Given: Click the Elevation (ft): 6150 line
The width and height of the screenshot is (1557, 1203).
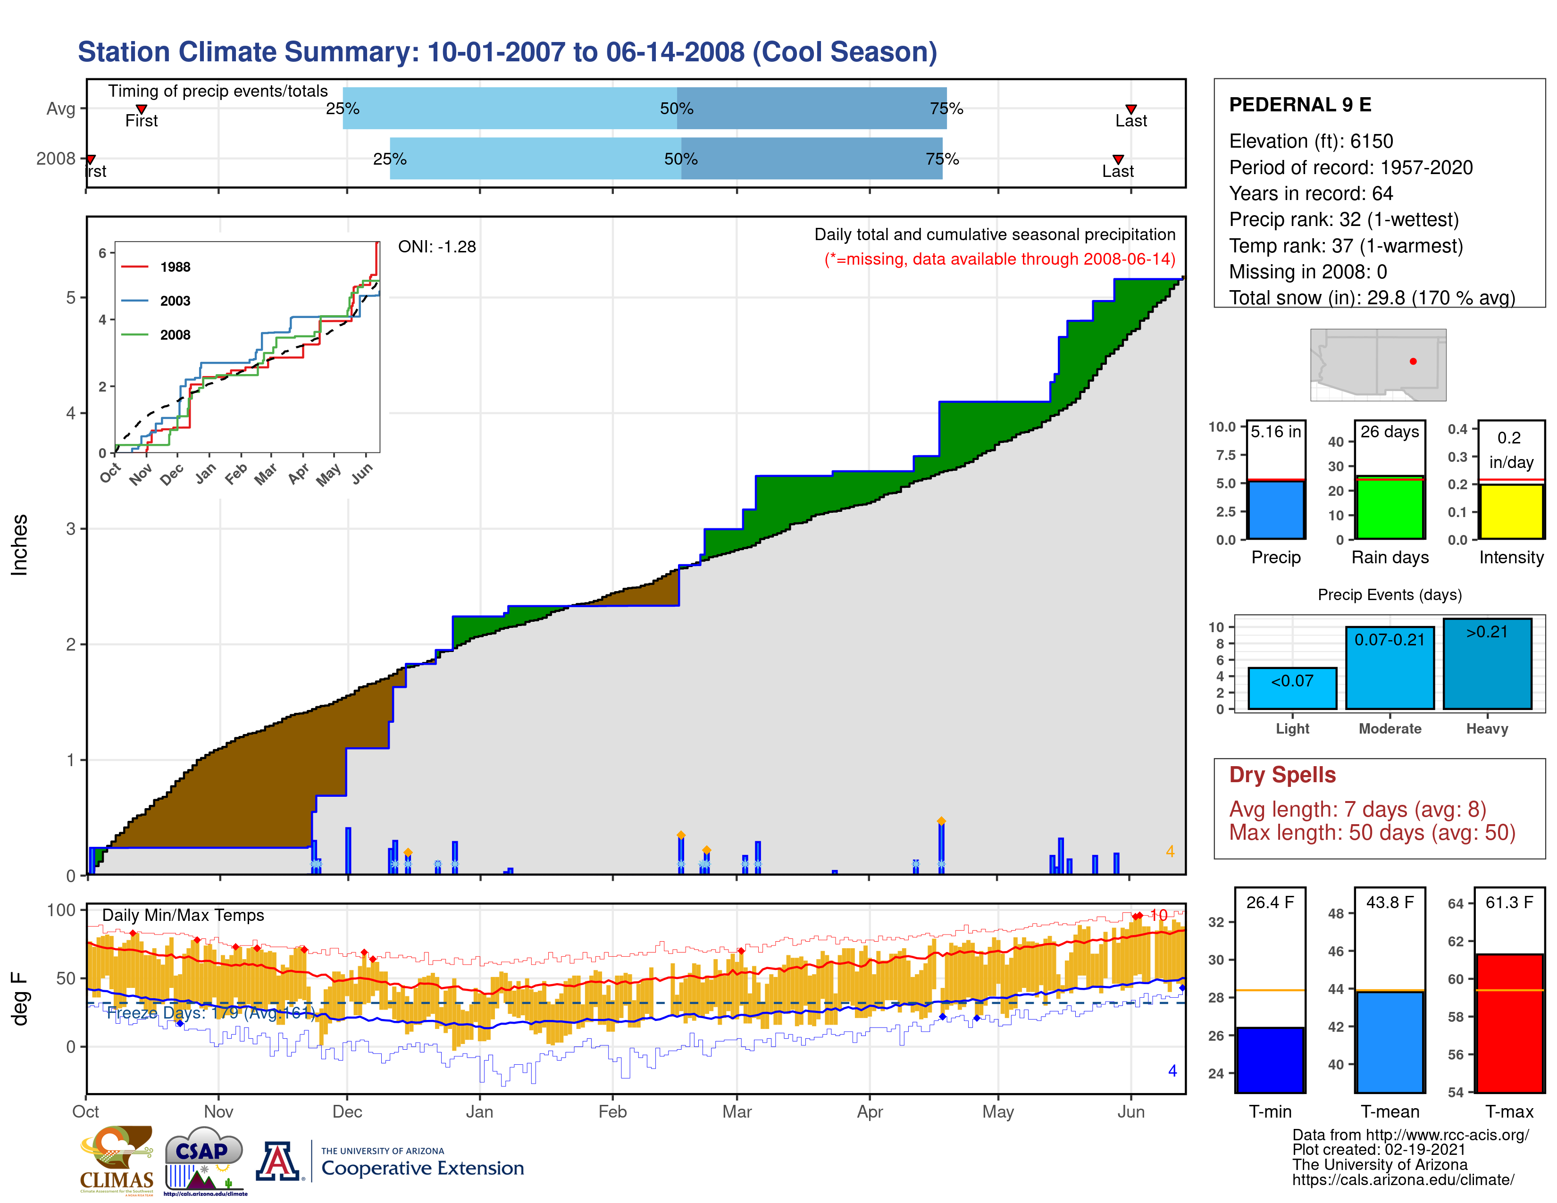Looking at the screenshot, I should pos(1311,141).
